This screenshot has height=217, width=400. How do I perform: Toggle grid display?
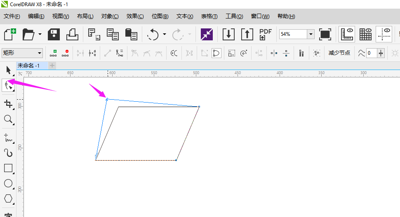coord(365,35)
